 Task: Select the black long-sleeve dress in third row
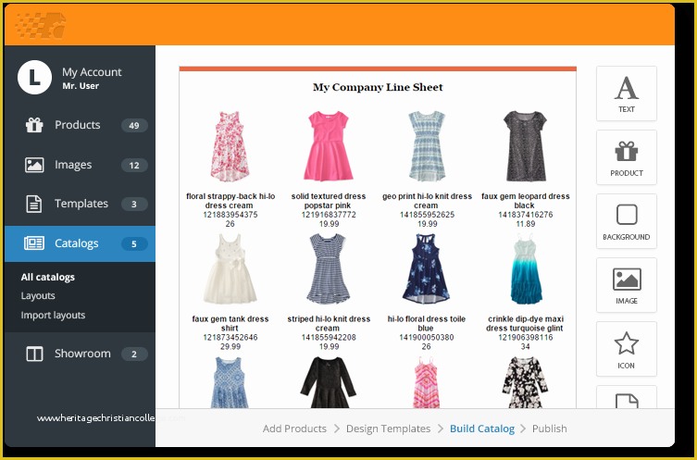point(328,382)
